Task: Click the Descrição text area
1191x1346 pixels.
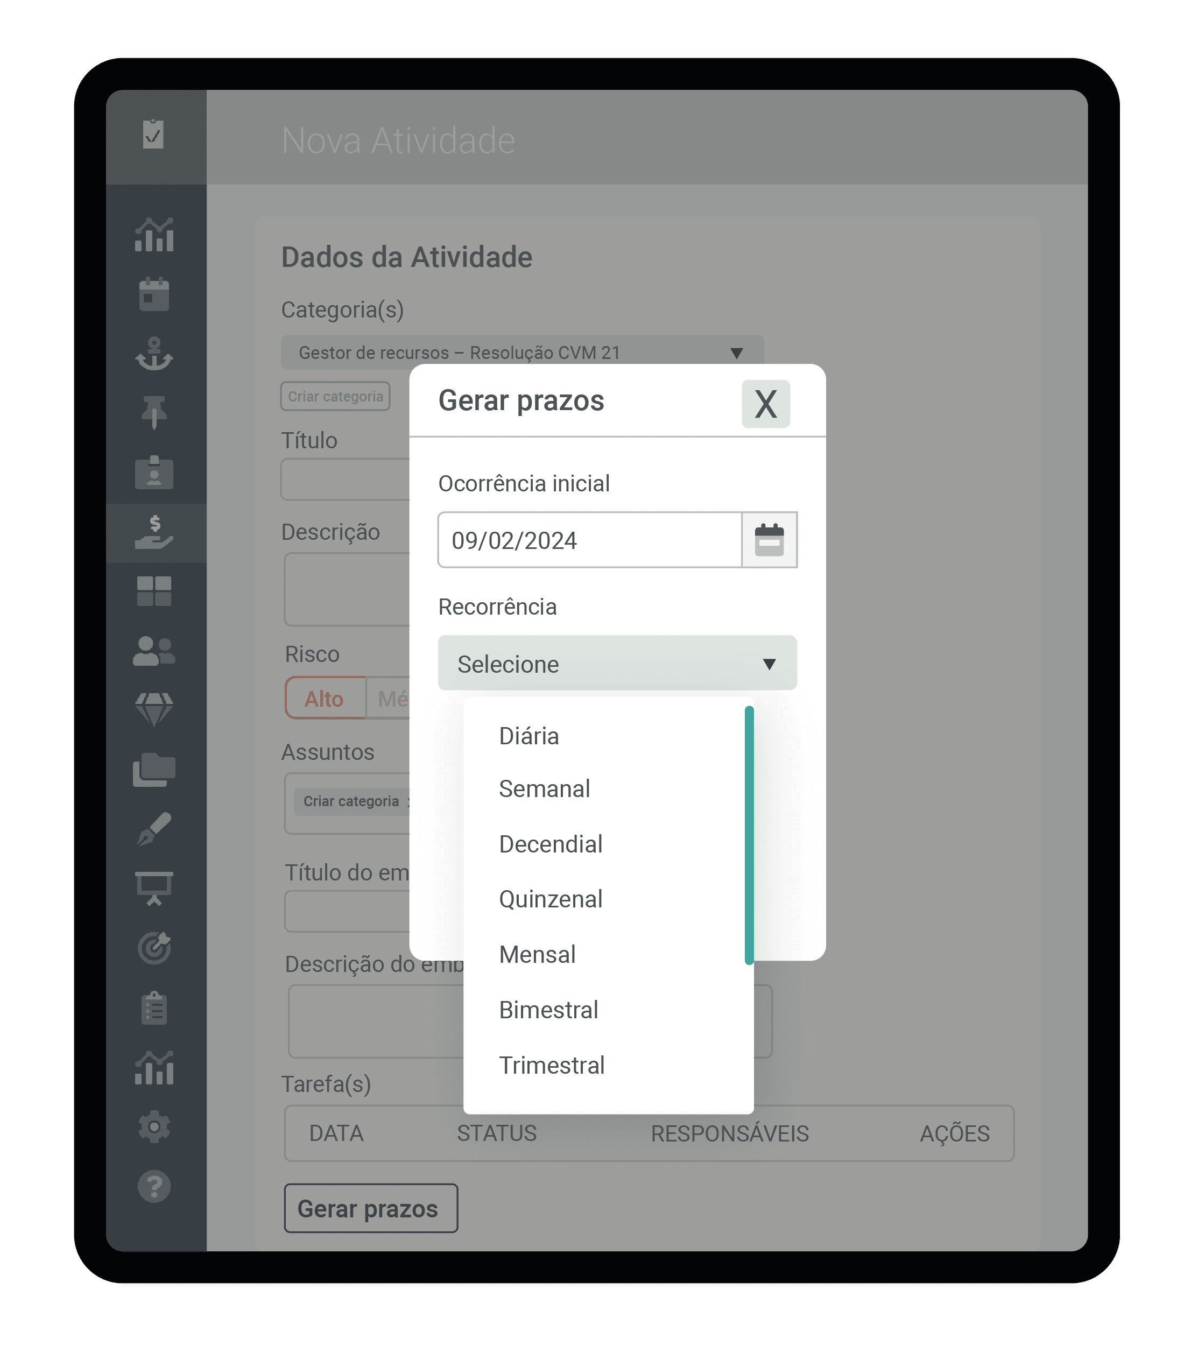Action: point(347,589)
